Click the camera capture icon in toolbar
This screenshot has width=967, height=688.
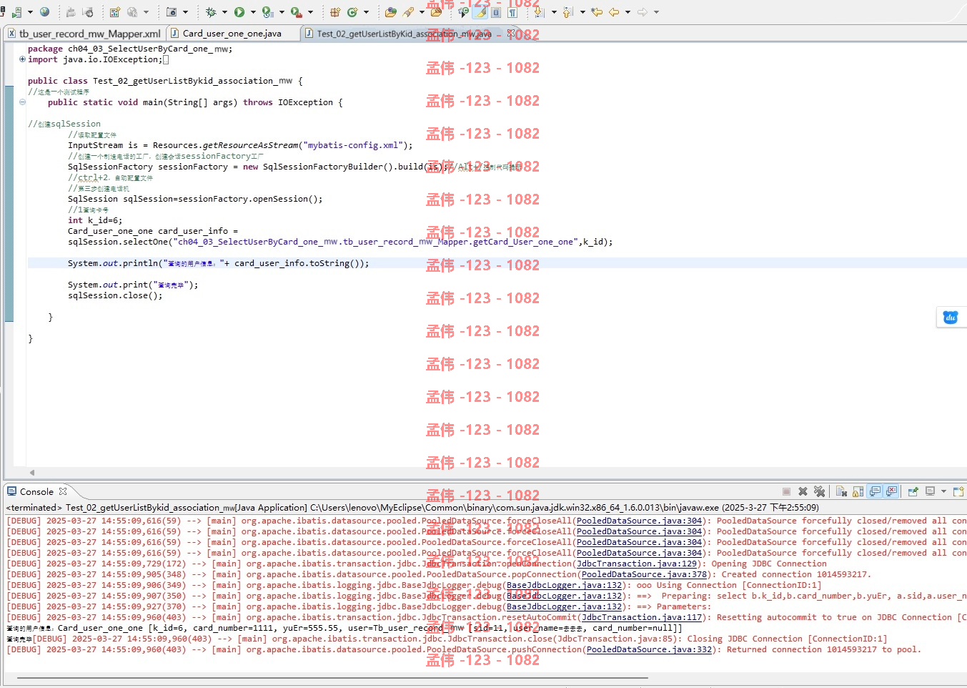point(172,12)
